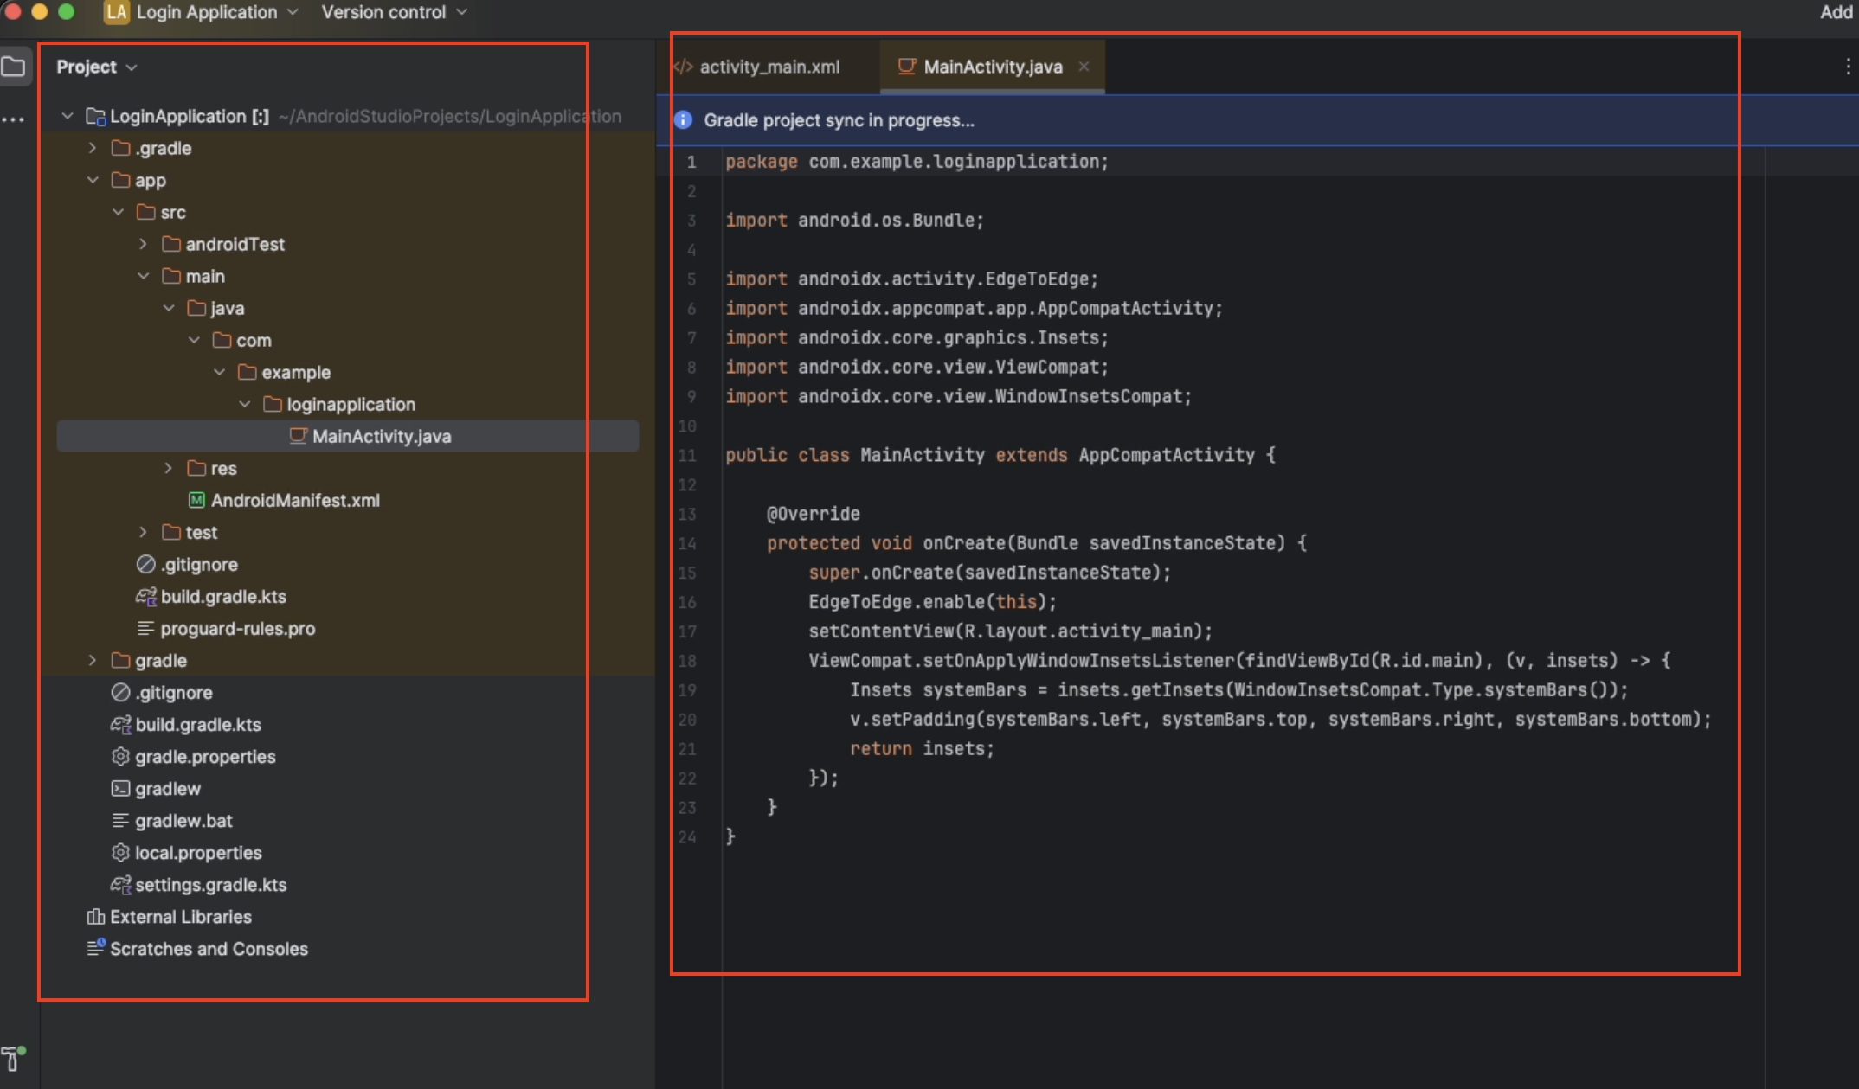The height and width of the screenshot is (1089, 1859).
Task: Collapse the app folder
Action: pyautogui.click(x=93, y=180)
